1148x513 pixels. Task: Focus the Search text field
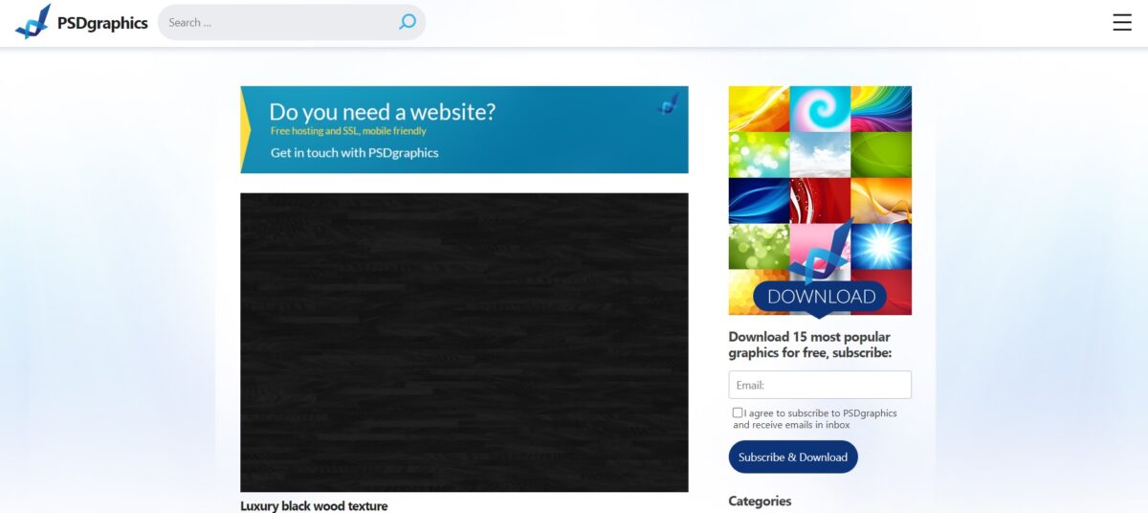point(277,22)
